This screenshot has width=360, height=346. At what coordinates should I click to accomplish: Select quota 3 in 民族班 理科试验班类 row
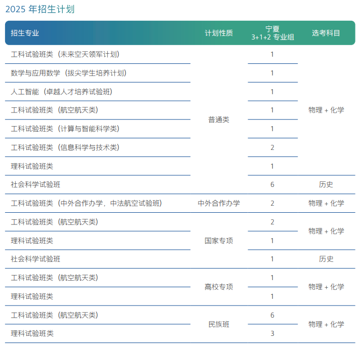tap(272, 333)
